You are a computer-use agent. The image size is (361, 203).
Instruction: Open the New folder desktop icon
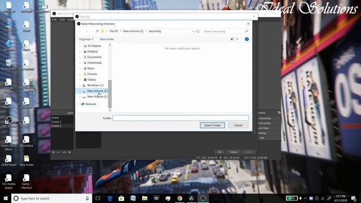point(27,160)
